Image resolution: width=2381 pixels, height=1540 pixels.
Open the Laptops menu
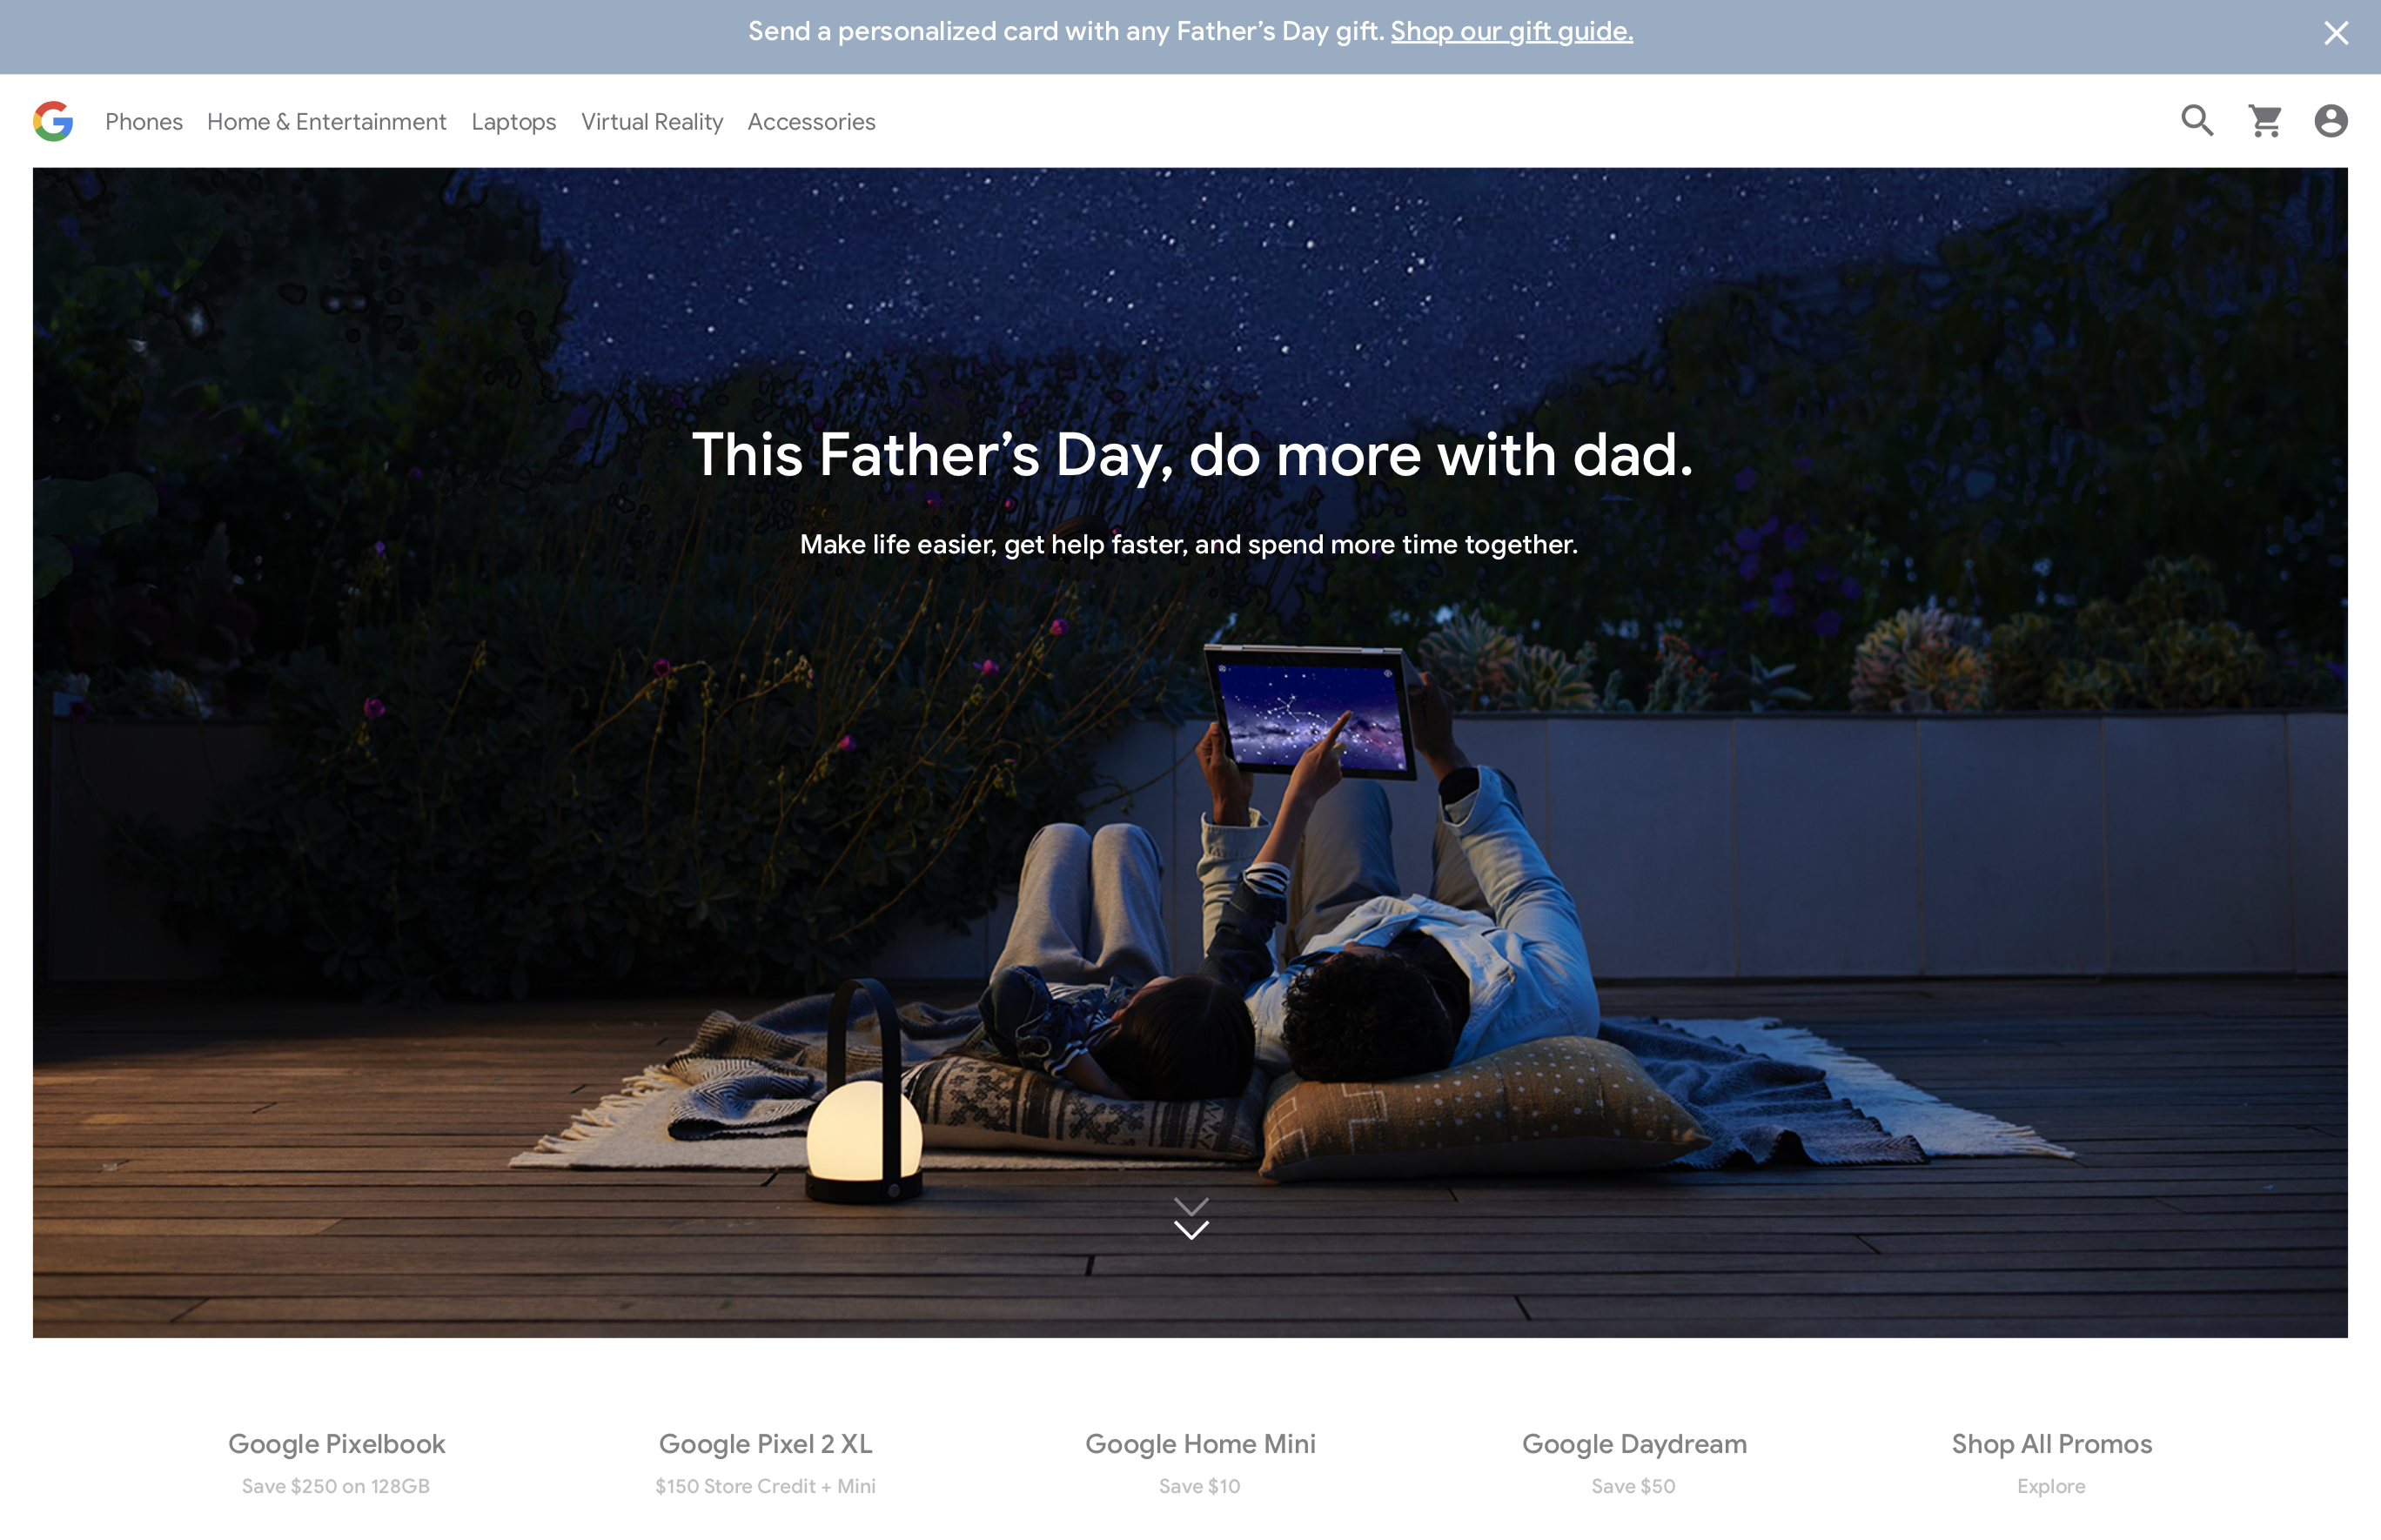(514, 122)
